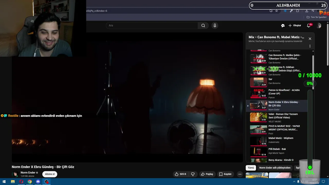Bookmark this page with star icon
The image size is (329, 185).
pyautogui.click(x=277, y=11)
